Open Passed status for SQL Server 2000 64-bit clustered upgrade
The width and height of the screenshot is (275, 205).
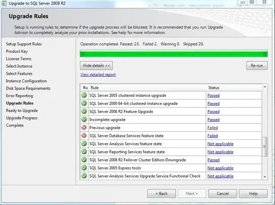click(213, 104)
